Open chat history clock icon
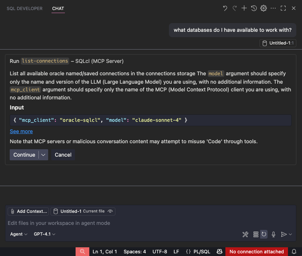Screen dimensions: 302x256 click(x=254, y=8)
